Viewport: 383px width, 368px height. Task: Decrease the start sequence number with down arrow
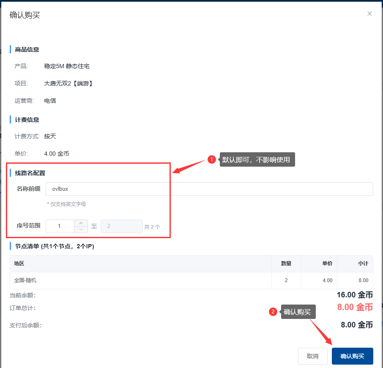(x=81, y=229)
